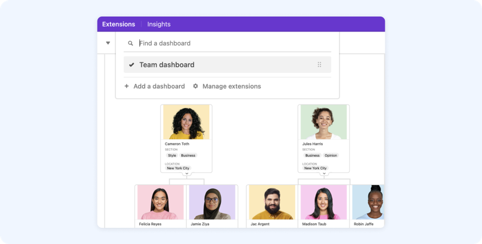Open Jamie Ziya's photo
This screenshot has width=482, height=244.
212,202
